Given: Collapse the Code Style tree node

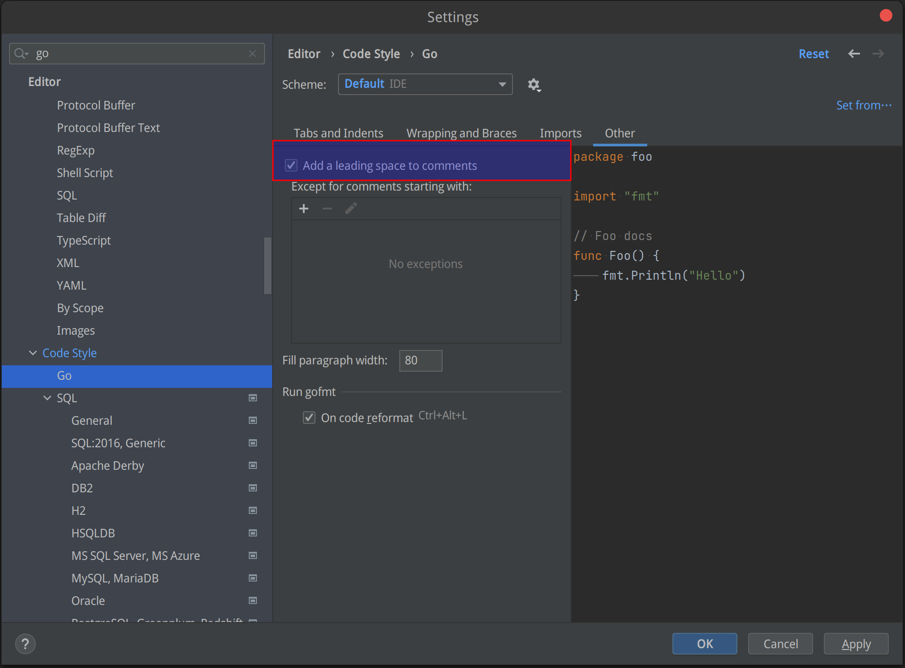Looking at the screenshot, I should [33, 353].
